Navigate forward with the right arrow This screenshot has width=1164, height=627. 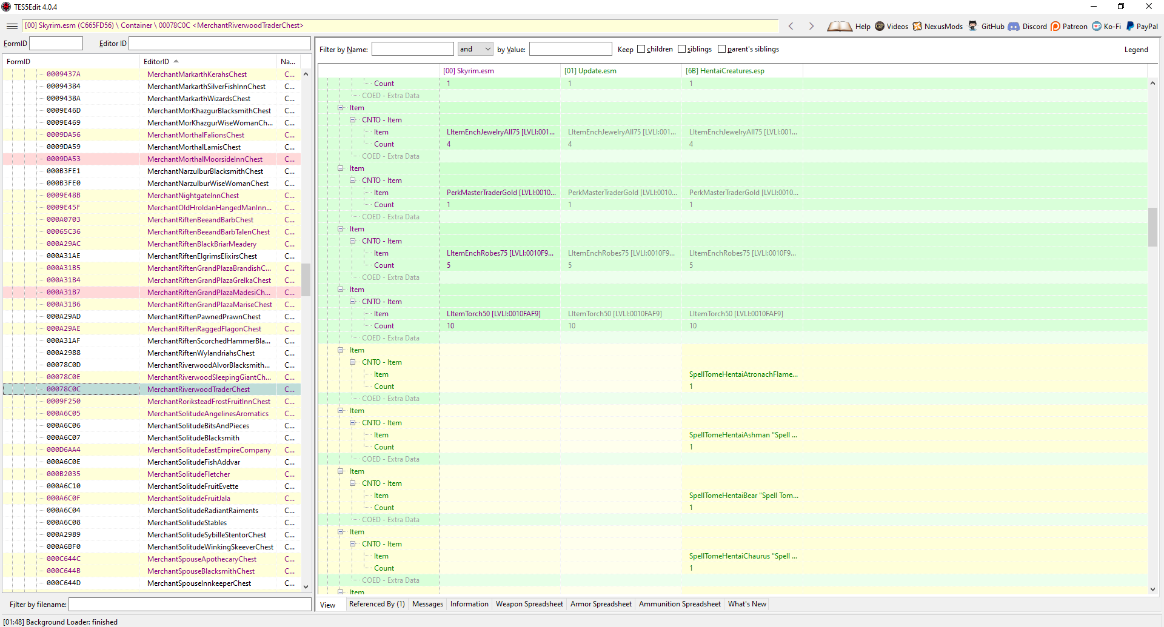[x=811, y=26]
